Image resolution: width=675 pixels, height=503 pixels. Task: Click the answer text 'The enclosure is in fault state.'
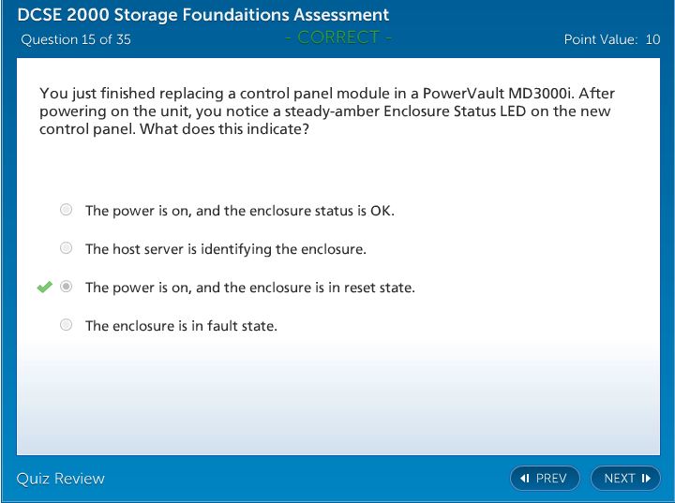point(181,326)
